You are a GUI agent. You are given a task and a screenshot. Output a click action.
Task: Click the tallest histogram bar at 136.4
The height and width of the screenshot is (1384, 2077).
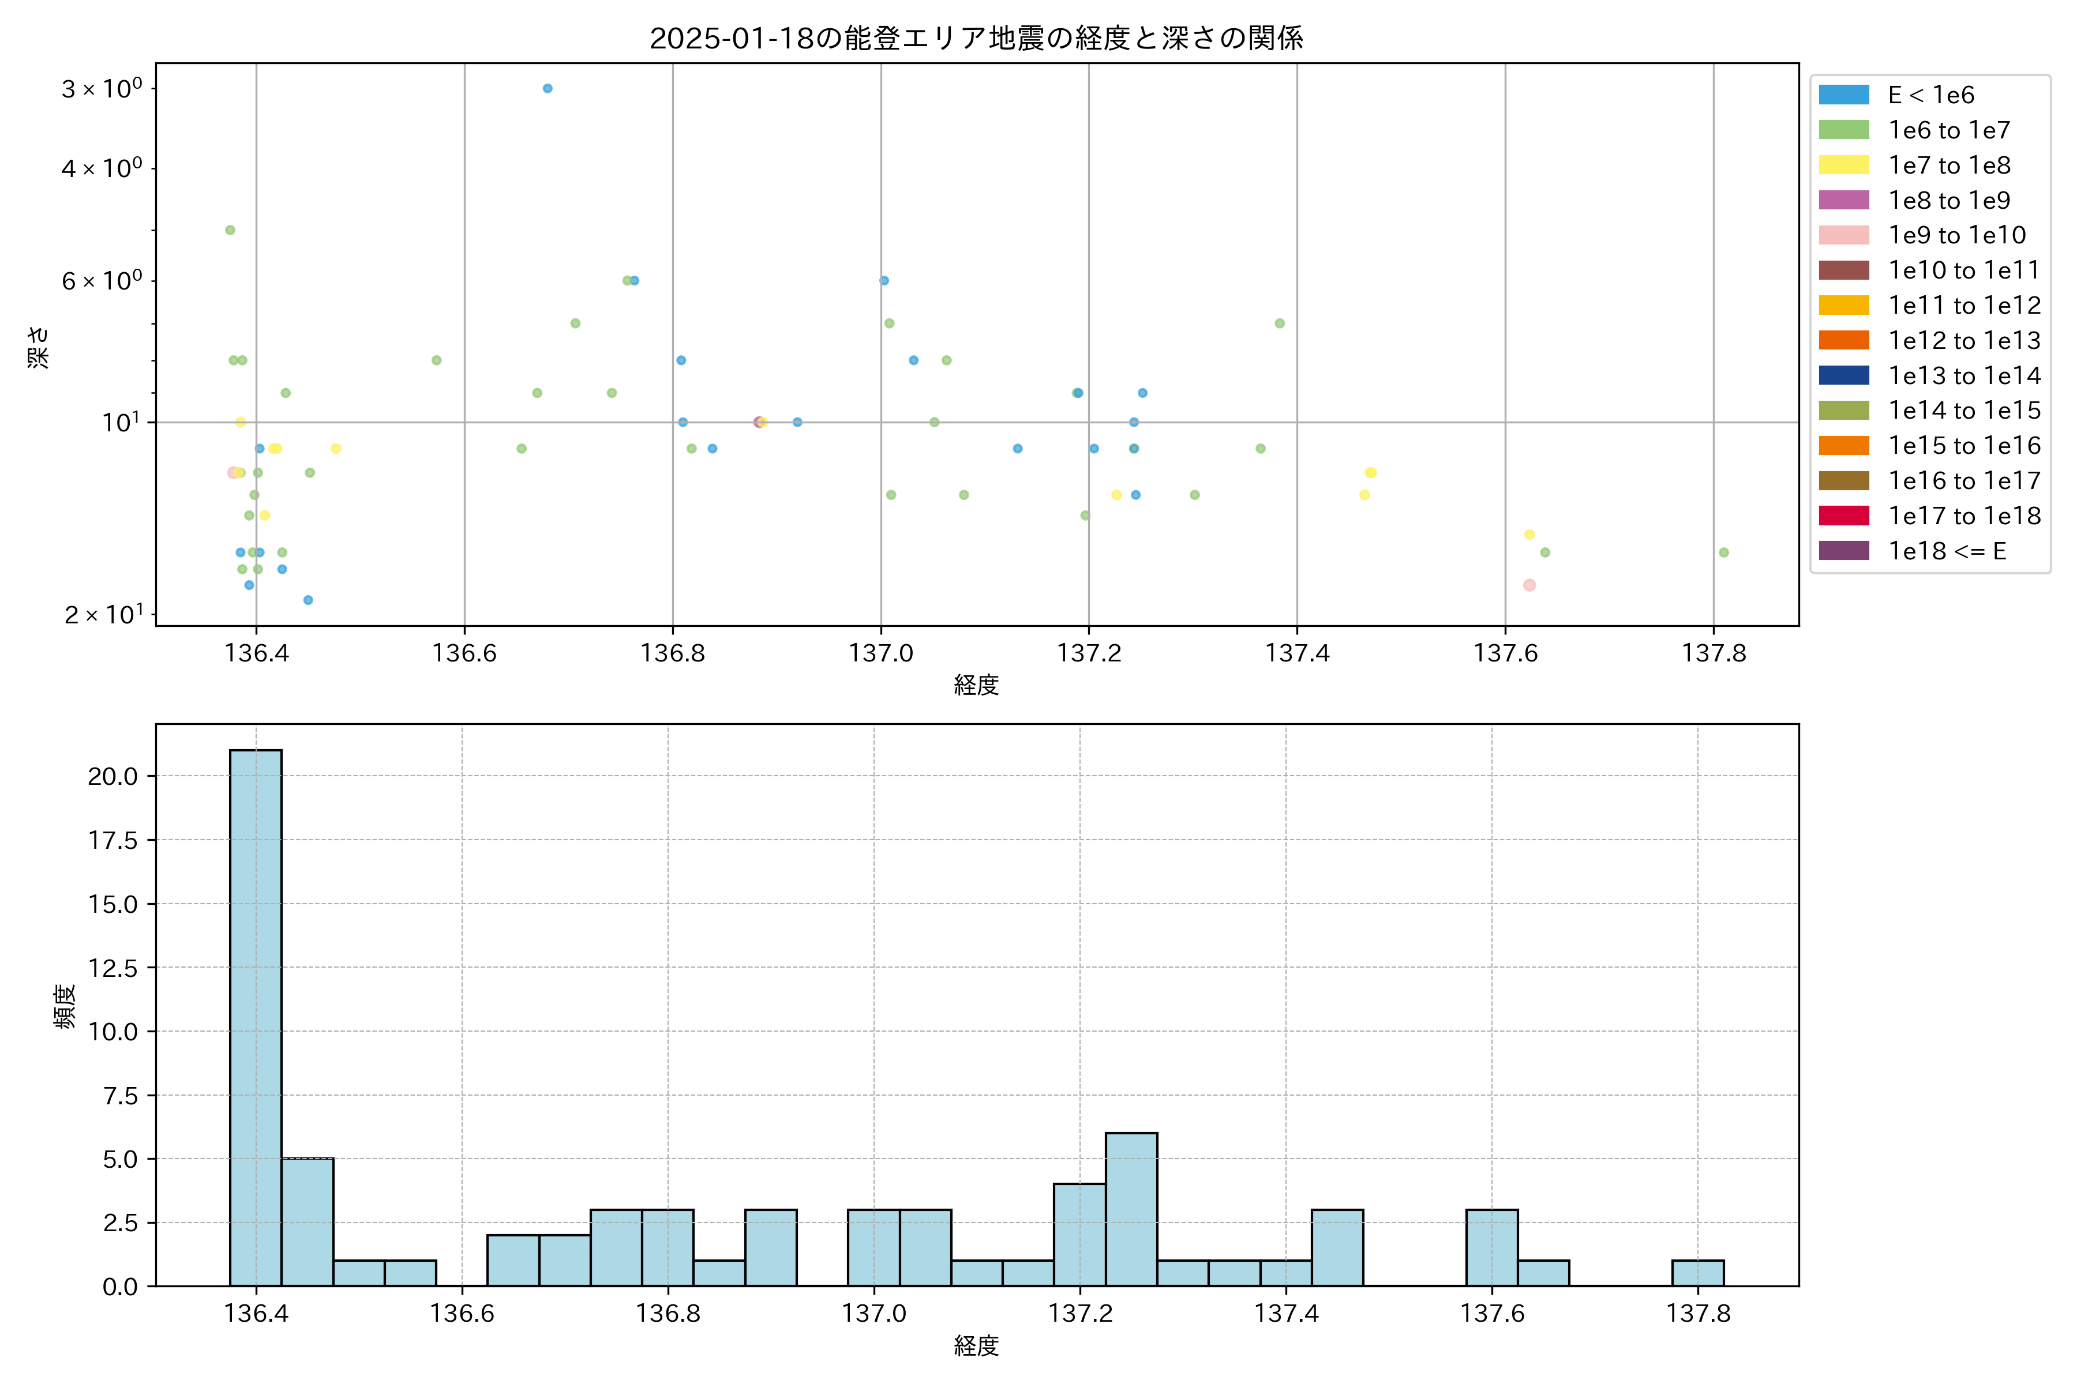(x=255, y=1015)
